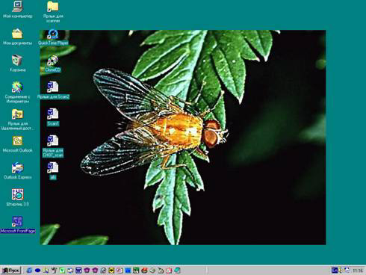Image resolution: width=366 pixels, height=275 pixels.
Task: Click the Microsoft FrontPage label text
Action: [x=18, y=231]
